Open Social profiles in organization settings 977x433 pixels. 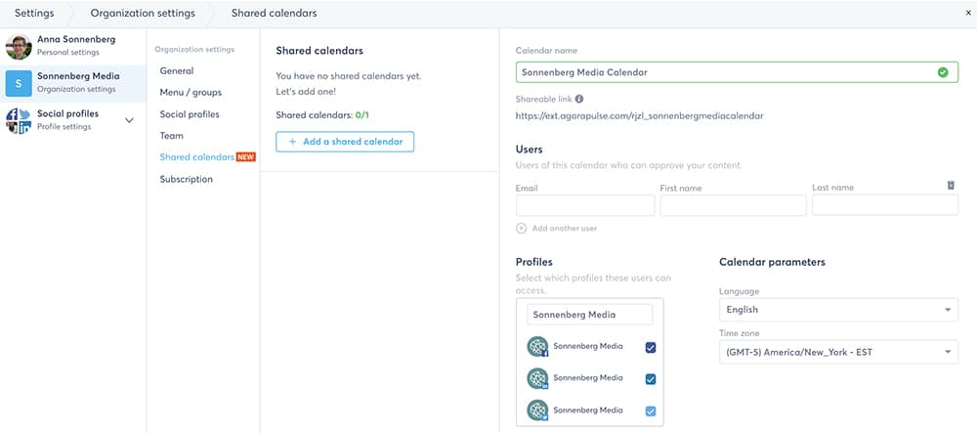pos(190,114)
